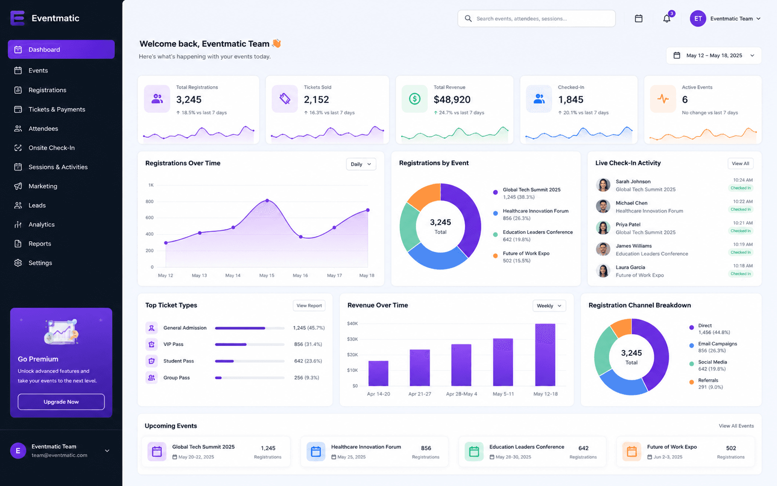Click the Go Premium illustration
Viewport: 777px width, 486px height.
point(61,332)
